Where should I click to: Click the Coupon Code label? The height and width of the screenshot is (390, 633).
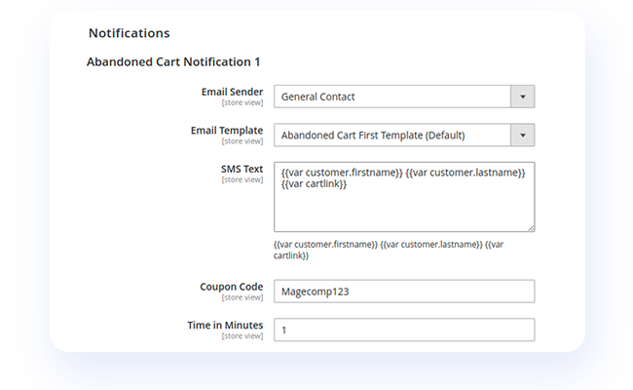(x=233, y=287)
